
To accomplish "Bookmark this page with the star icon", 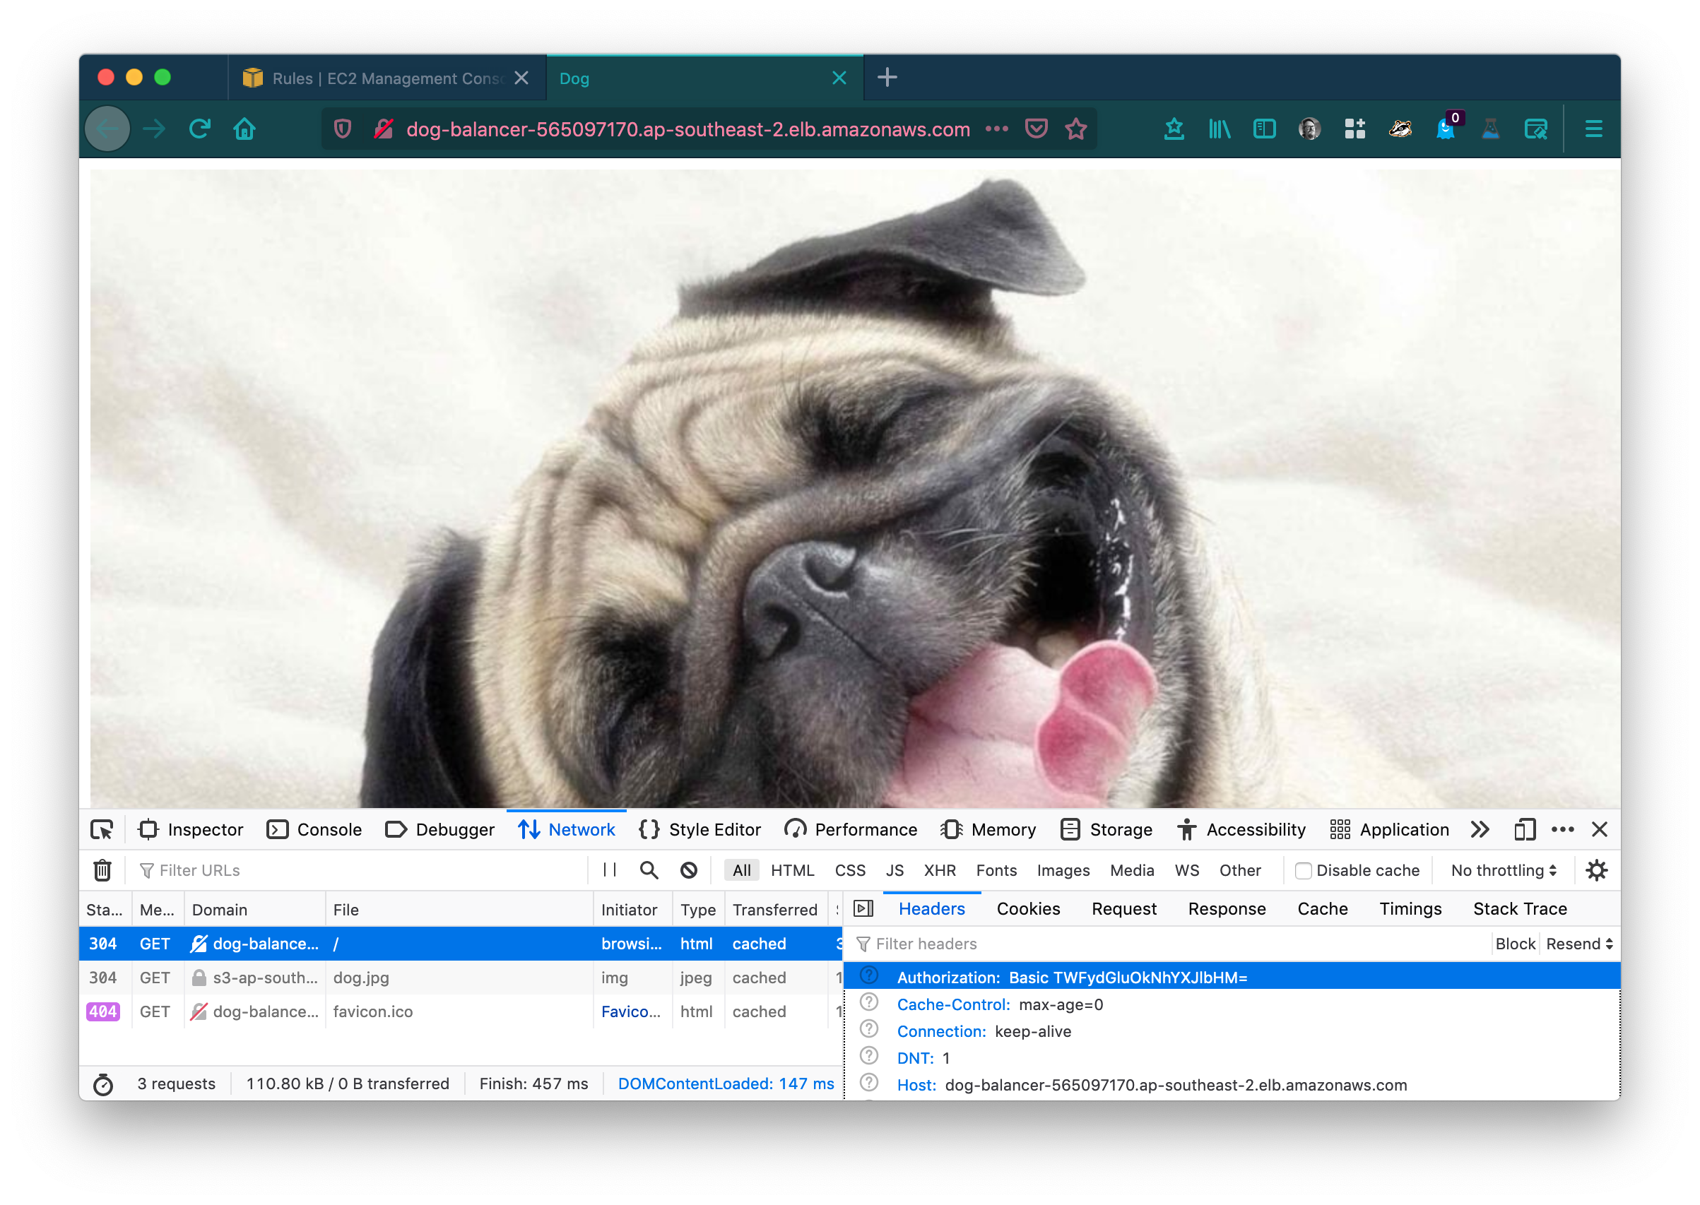I will 1076,129.
